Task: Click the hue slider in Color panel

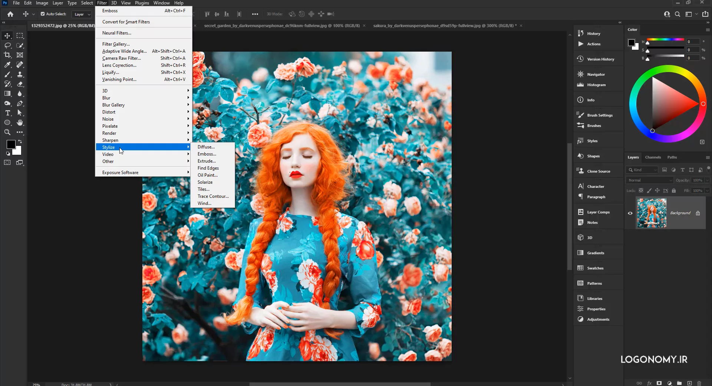Action: [666, 39]
